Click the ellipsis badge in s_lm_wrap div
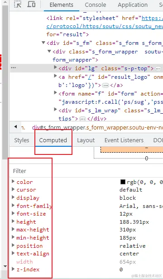 82,119
